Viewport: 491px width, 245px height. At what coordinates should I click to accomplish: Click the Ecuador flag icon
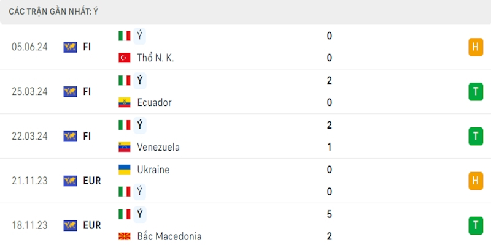pyautogui.click(x=125, y=103)
